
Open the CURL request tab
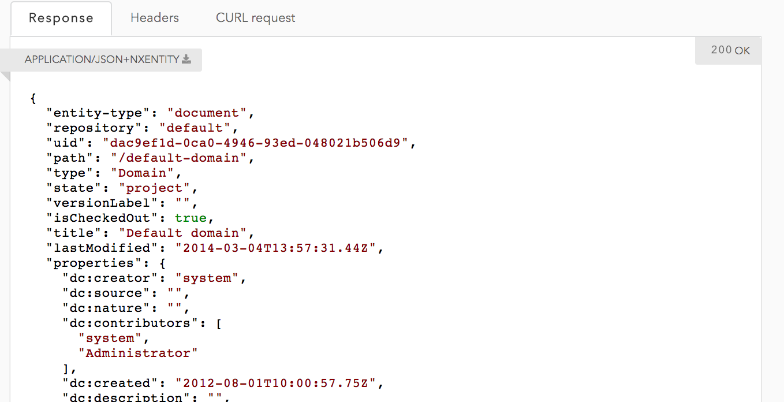[x=256, y=18]
